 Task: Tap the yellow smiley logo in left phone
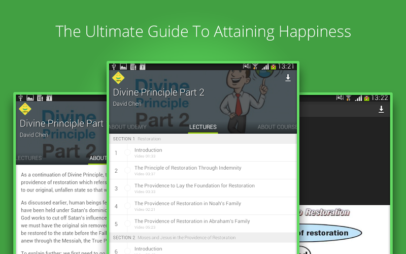click(25, 109)
